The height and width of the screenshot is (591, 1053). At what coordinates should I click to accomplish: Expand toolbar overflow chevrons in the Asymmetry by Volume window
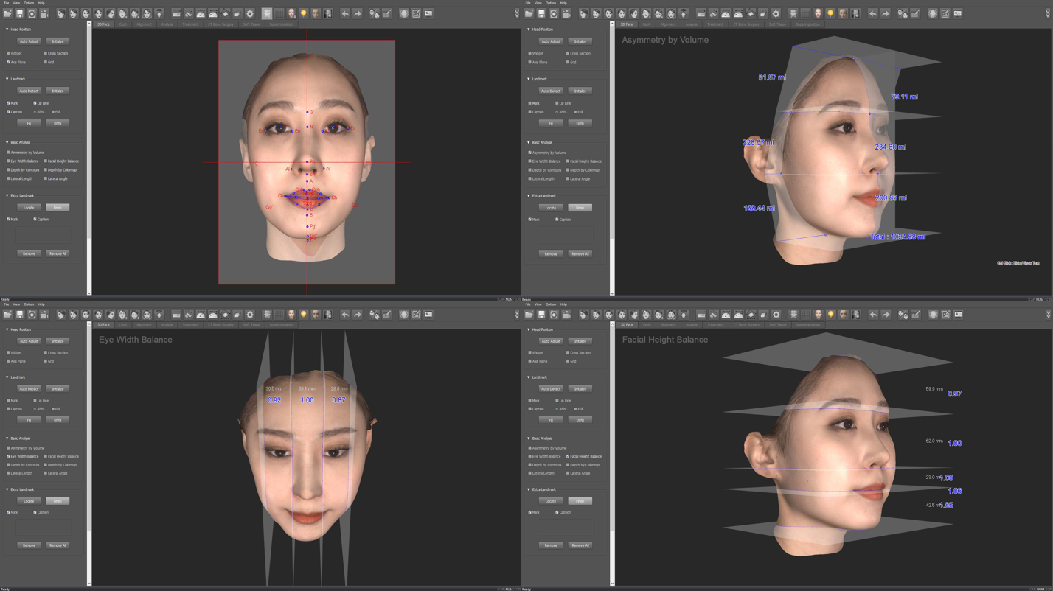(1048, 13)
